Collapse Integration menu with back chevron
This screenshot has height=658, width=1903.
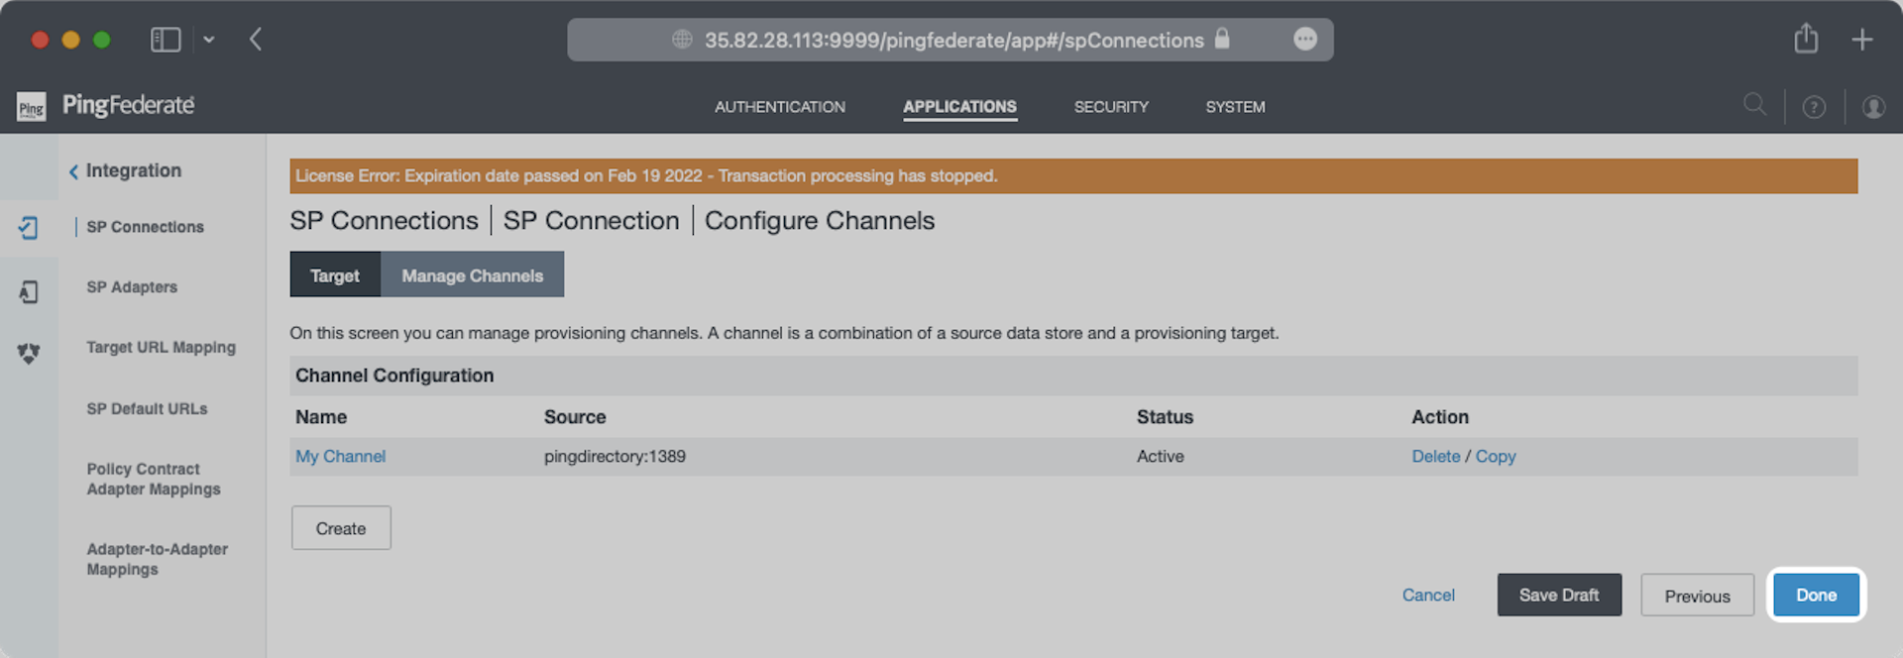tap(73, 171)
